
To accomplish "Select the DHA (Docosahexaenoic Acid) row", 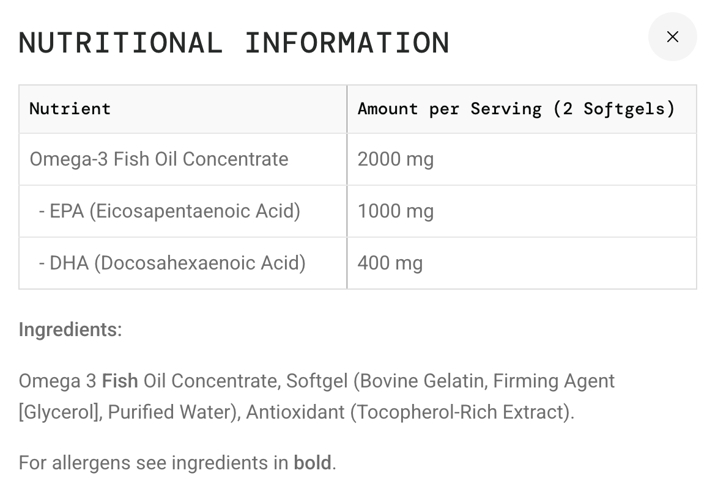I will [172, 263].
